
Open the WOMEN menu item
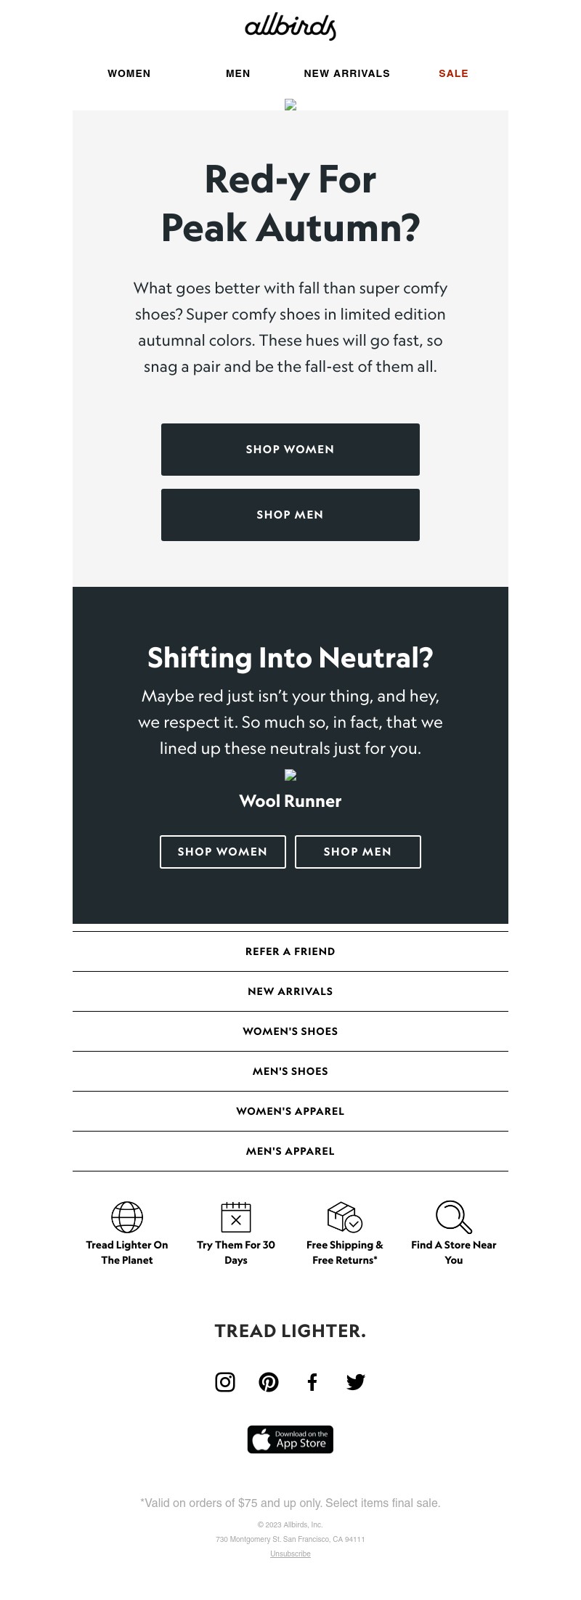pyautogui.click(x=129, y=73)
